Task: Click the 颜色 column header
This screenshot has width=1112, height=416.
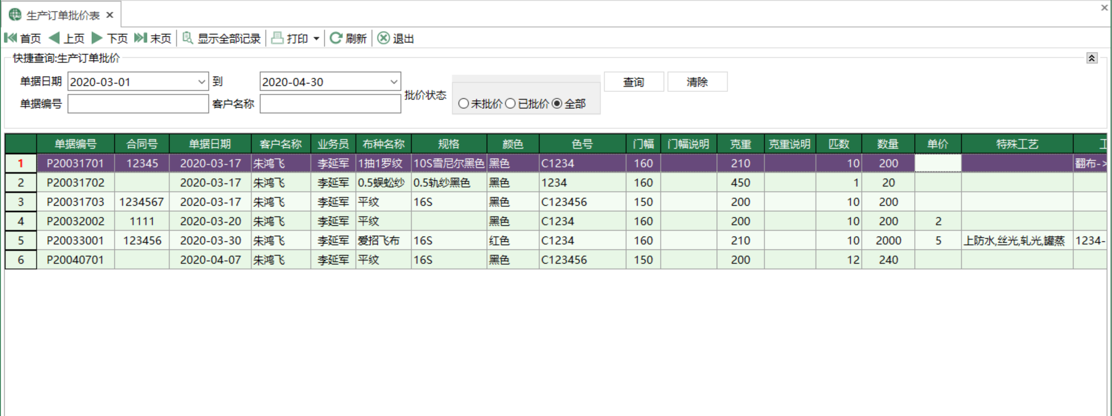Action: tap(513, 144)
